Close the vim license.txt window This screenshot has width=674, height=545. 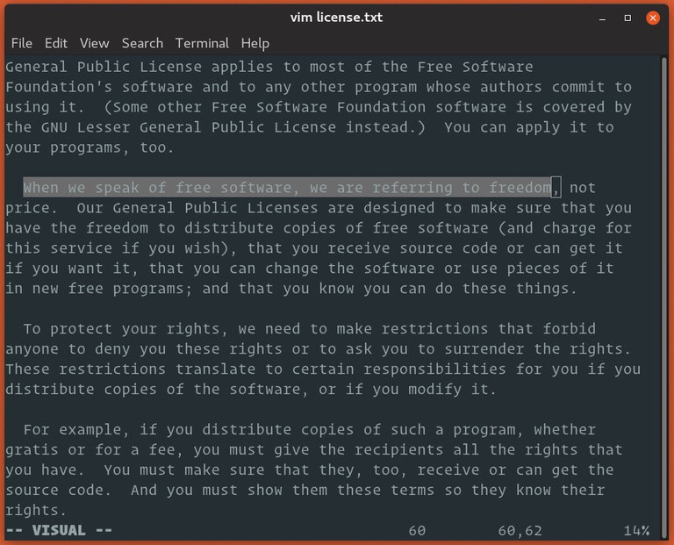(x=652, y=18)
